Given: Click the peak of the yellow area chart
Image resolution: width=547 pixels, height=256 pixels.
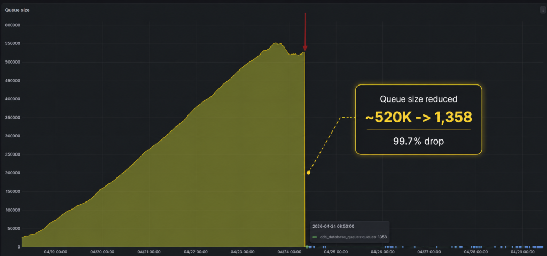Looking at the screenshot, I should pyautogui.click(x=276, y=43).
